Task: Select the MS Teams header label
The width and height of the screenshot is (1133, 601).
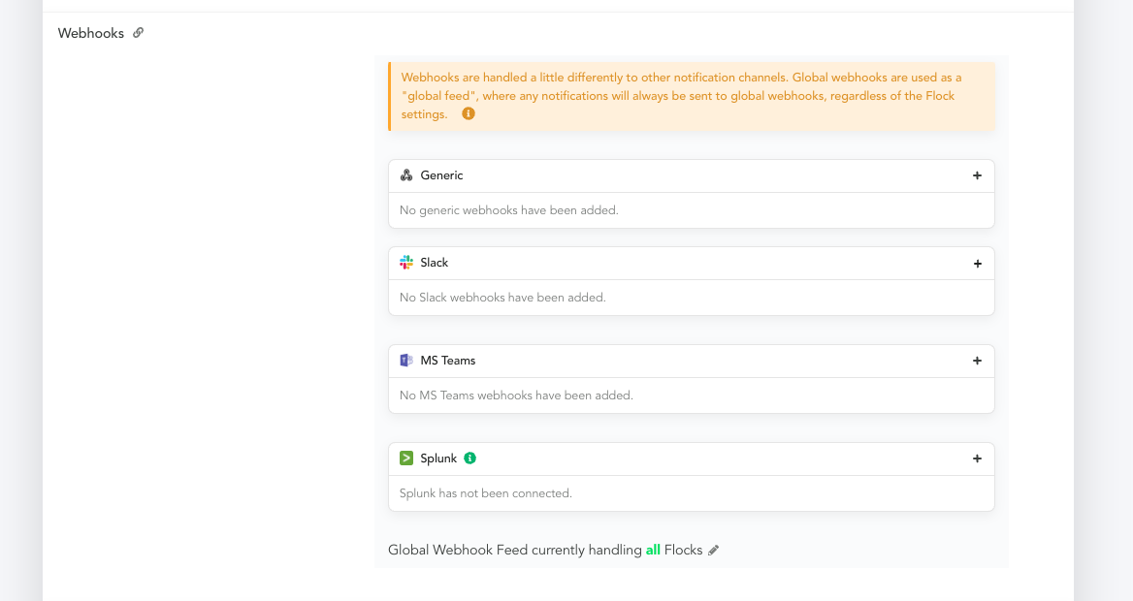Action: pos(448,360)
